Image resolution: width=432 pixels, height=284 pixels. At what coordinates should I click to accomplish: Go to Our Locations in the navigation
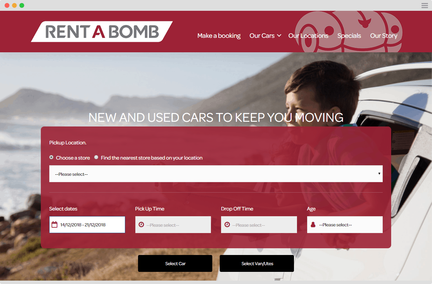[x=308, y=36]
